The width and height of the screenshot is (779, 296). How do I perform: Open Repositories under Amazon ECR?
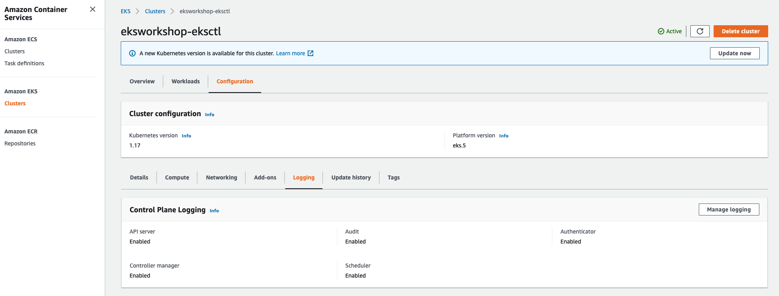[20, 143]
